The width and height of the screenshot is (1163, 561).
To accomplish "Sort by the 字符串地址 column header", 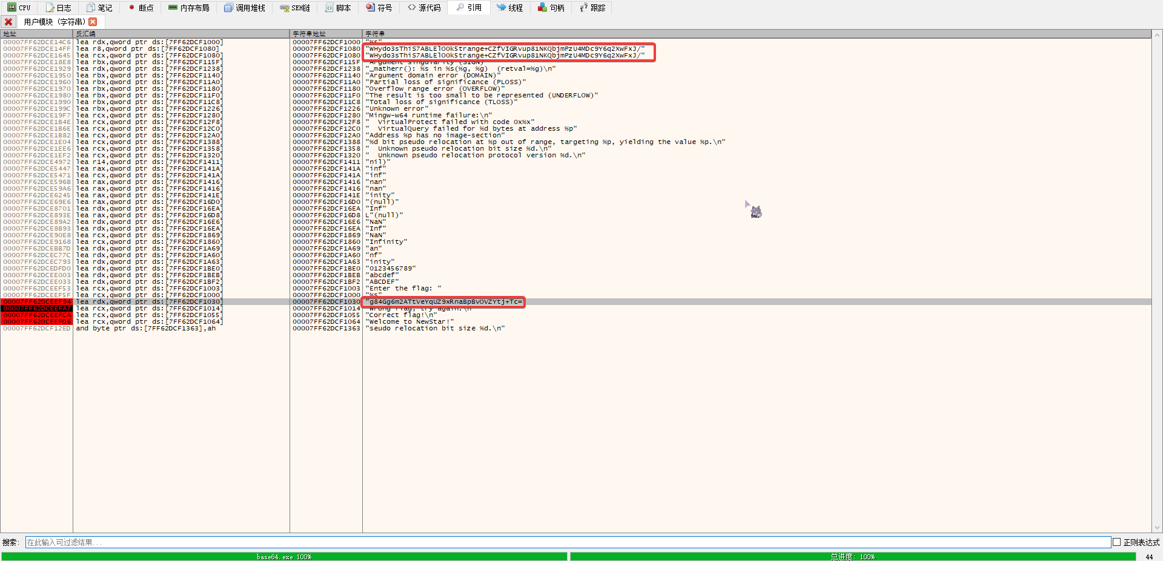I will 326,34.
